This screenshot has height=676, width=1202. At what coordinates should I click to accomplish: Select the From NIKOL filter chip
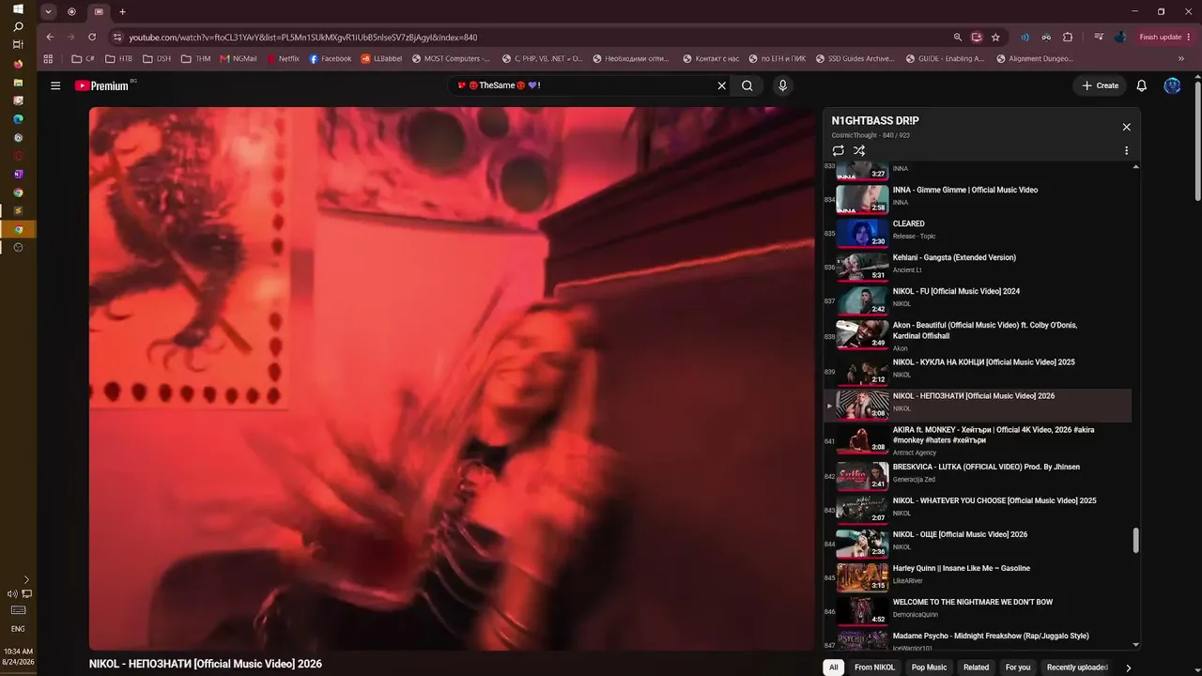pyautogui.click(x=874, y=668)
